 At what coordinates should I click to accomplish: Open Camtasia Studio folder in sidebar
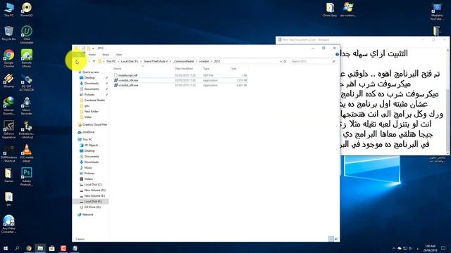[x=94, y=100]
